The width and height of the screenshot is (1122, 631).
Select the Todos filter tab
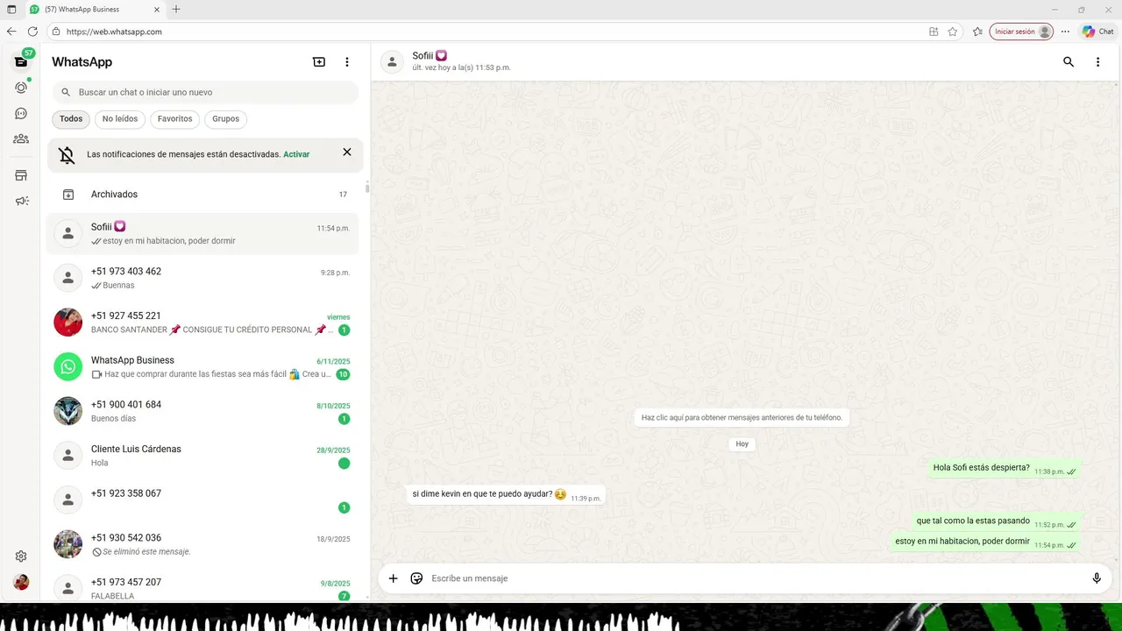71,119
